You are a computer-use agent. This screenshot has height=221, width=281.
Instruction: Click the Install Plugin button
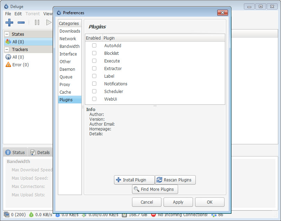click(134, 180)
